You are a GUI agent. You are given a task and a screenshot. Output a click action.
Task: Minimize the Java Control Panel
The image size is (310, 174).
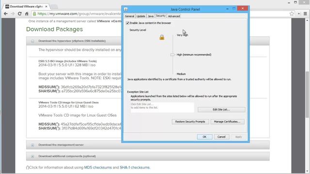[x=227, y=9]
